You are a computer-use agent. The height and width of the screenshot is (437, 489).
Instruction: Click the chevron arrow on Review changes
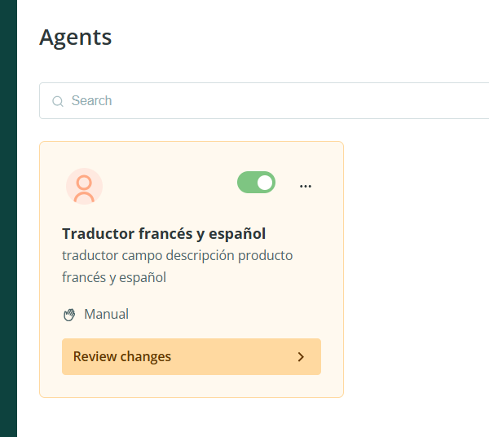pos(301,357)
